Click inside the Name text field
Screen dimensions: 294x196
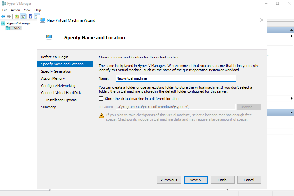[175, 78]
